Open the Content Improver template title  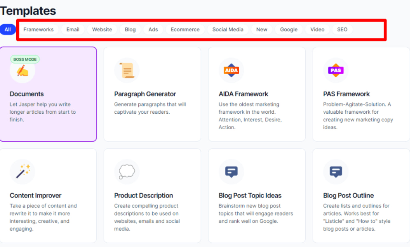point(35,196)
